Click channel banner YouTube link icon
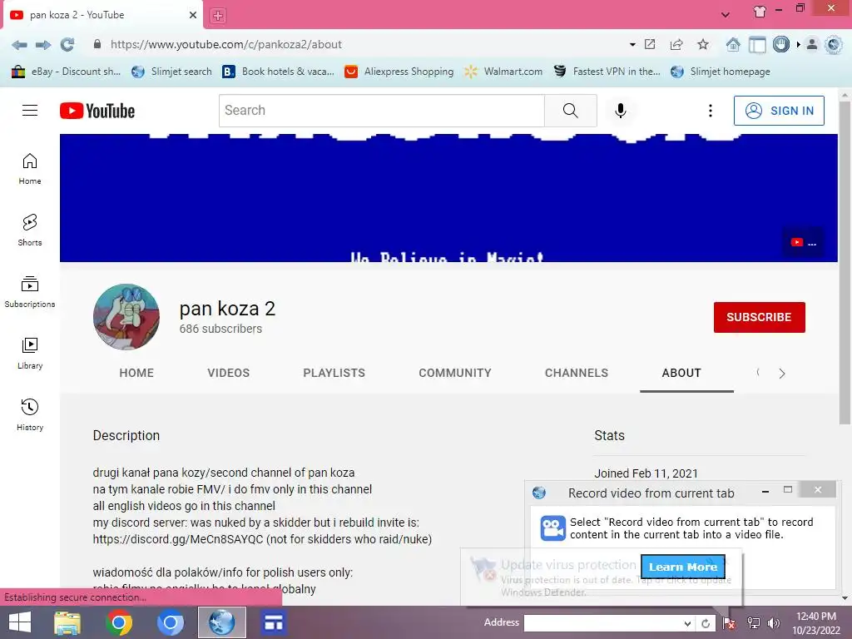 pyautogui.click(x=803, y=243)
